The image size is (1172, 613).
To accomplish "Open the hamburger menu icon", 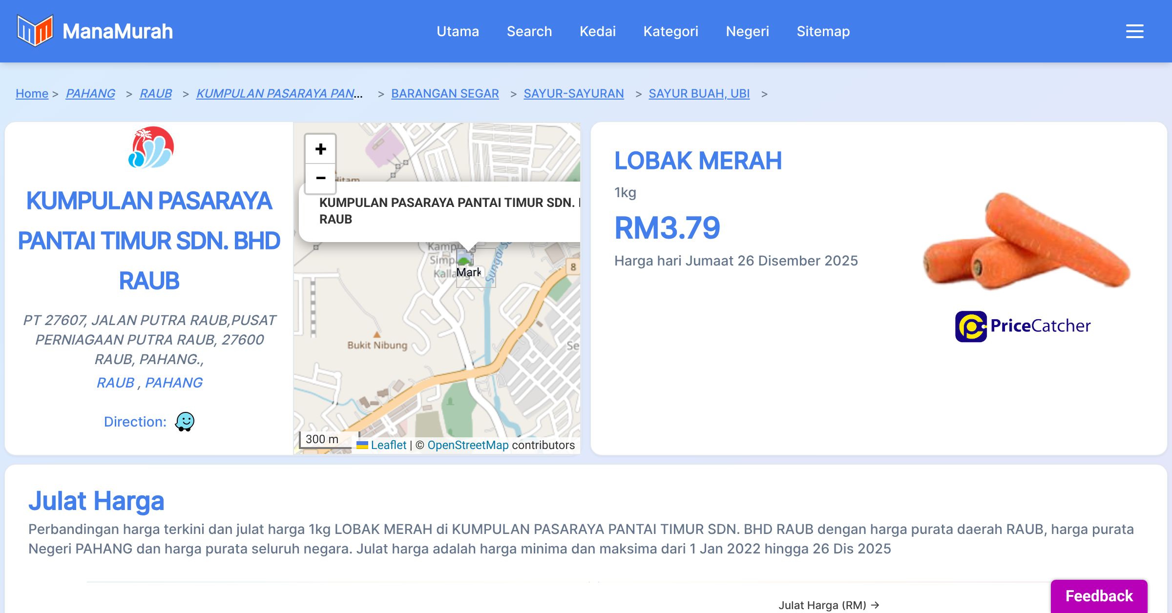I will 1134,31.
